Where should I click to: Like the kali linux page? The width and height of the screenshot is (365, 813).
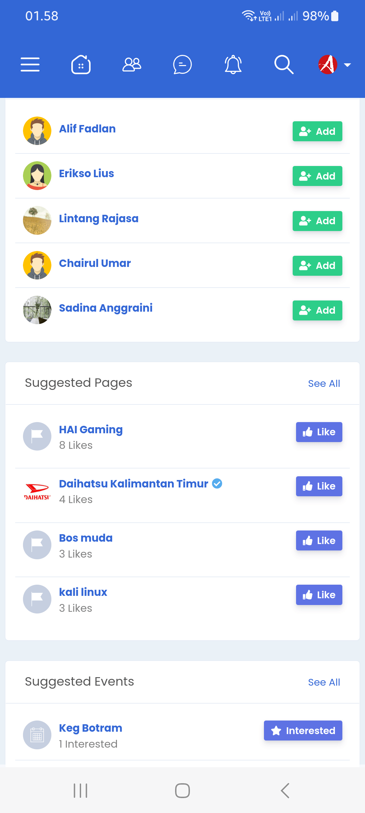[x=319, y=595]
